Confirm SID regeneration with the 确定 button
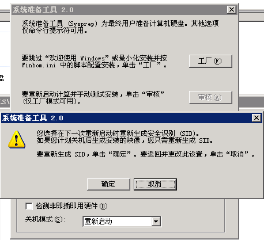The height and width of the screenshot is (240, 264). coord(108,184)
